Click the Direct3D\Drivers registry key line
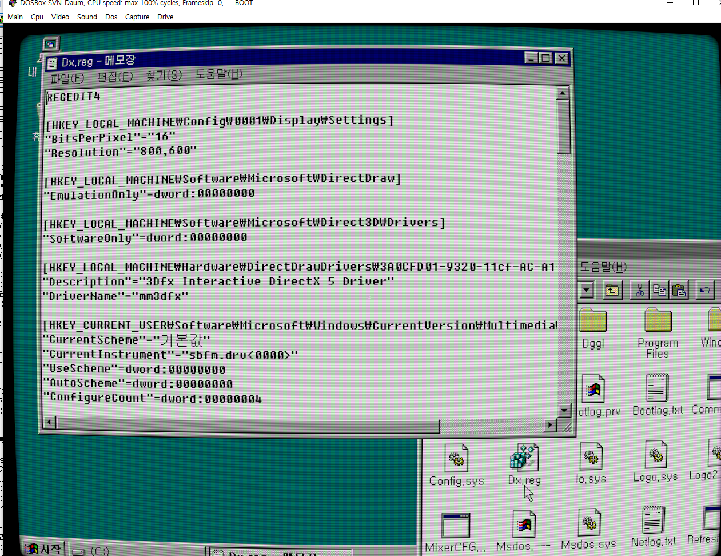721x556 pixels. (244, 223)
